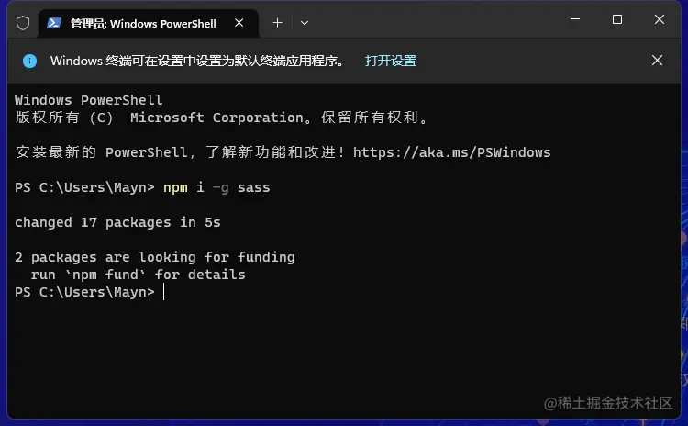This screenshot has width=688, height=426.
Task: Click the https://aka.ms/PSWindows URL
Action: [452, 152]
